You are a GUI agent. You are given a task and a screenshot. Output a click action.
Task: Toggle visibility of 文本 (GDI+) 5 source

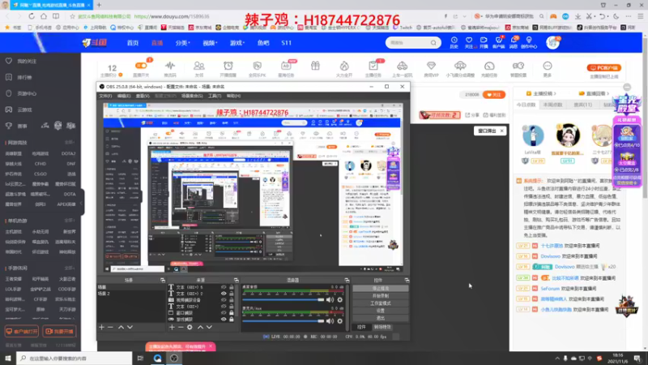224,287
